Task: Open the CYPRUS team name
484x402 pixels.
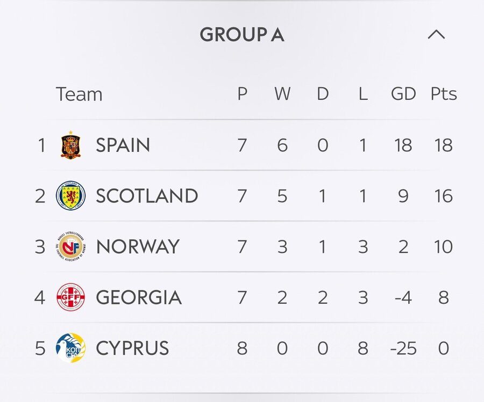Action: 132,348
